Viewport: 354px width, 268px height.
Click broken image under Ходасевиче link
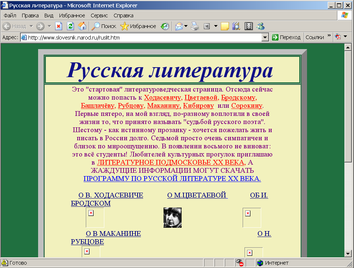pos(95,217)
